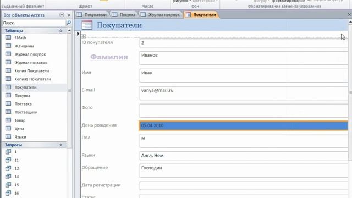Select the Пол label
This screenshot has height=198, width=352.
[x=86, y=137]
